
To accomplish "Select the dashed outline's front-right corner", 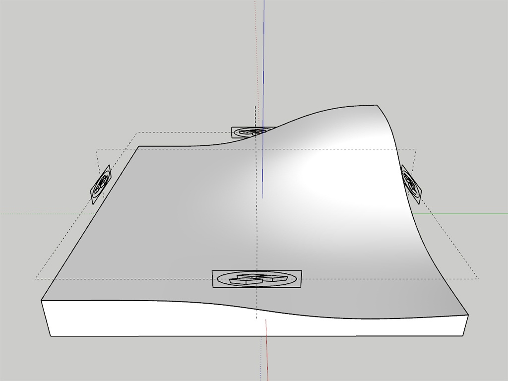I will click(478, 278).
